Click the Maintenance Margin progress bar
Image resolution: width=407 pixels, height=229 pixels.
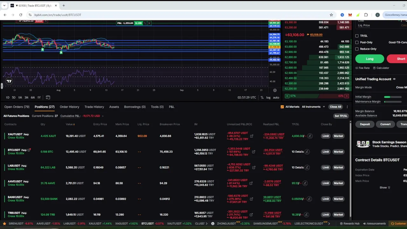[x=393, y=102]
